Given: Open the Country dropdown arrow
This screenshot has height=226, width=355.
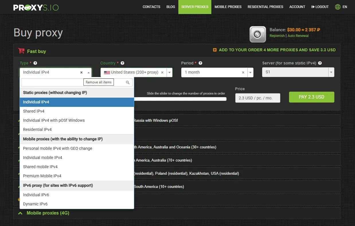Looking at the screenshot, I should click(169, 72).
